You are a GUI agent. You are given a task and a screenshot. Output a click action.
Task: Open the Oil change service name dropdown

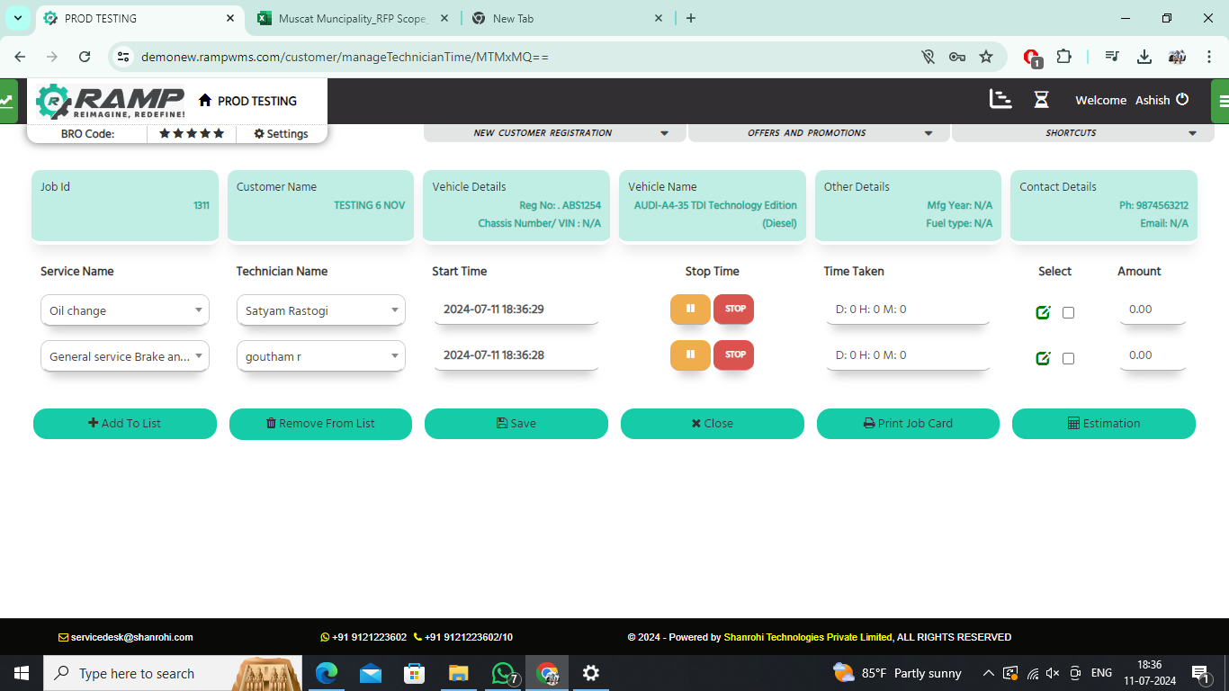point(125,310)
